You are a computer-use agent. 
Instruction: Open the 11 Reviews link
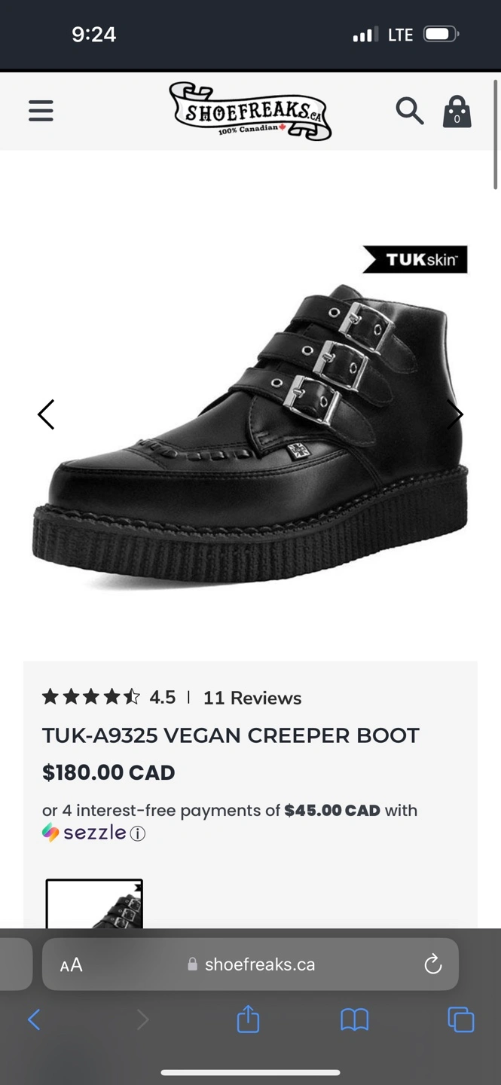tap(252, 698)
